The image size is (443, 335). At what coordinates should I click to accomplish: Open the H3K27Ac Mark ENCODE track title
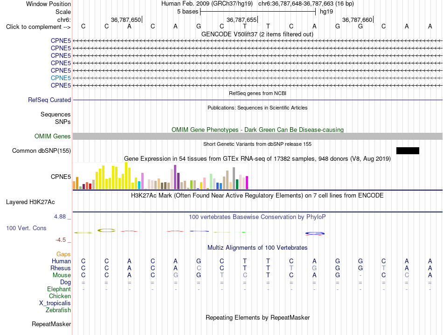coord(257,196)
